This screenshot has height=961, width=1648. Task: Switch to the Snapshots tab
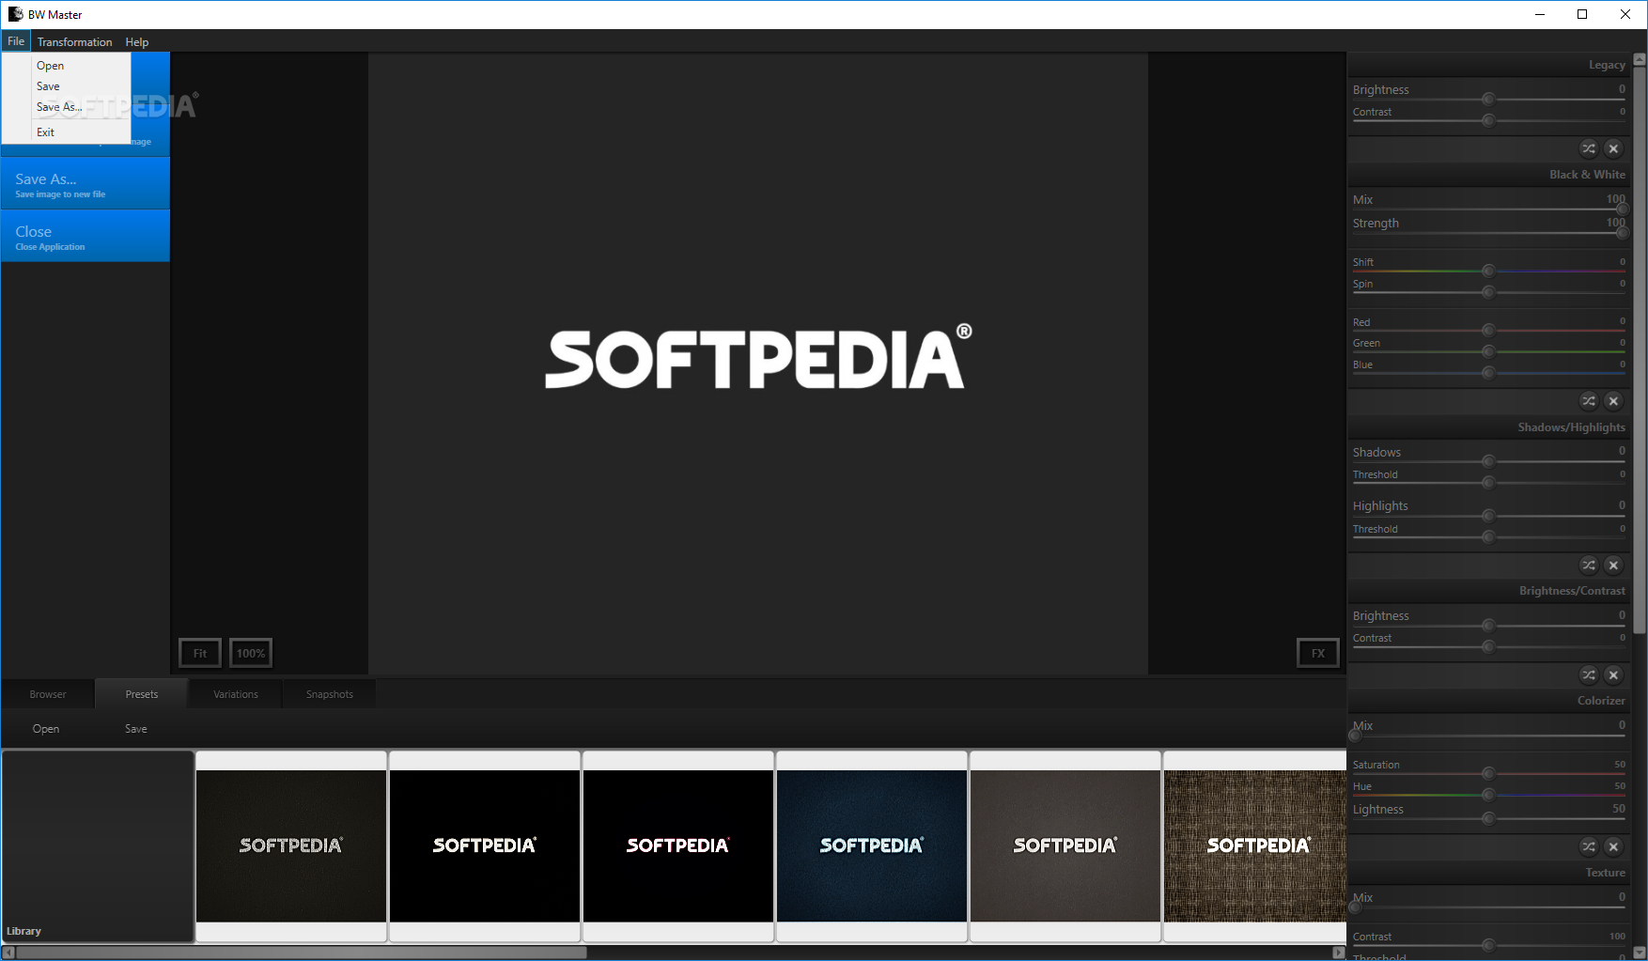click(x=330, y=694)
